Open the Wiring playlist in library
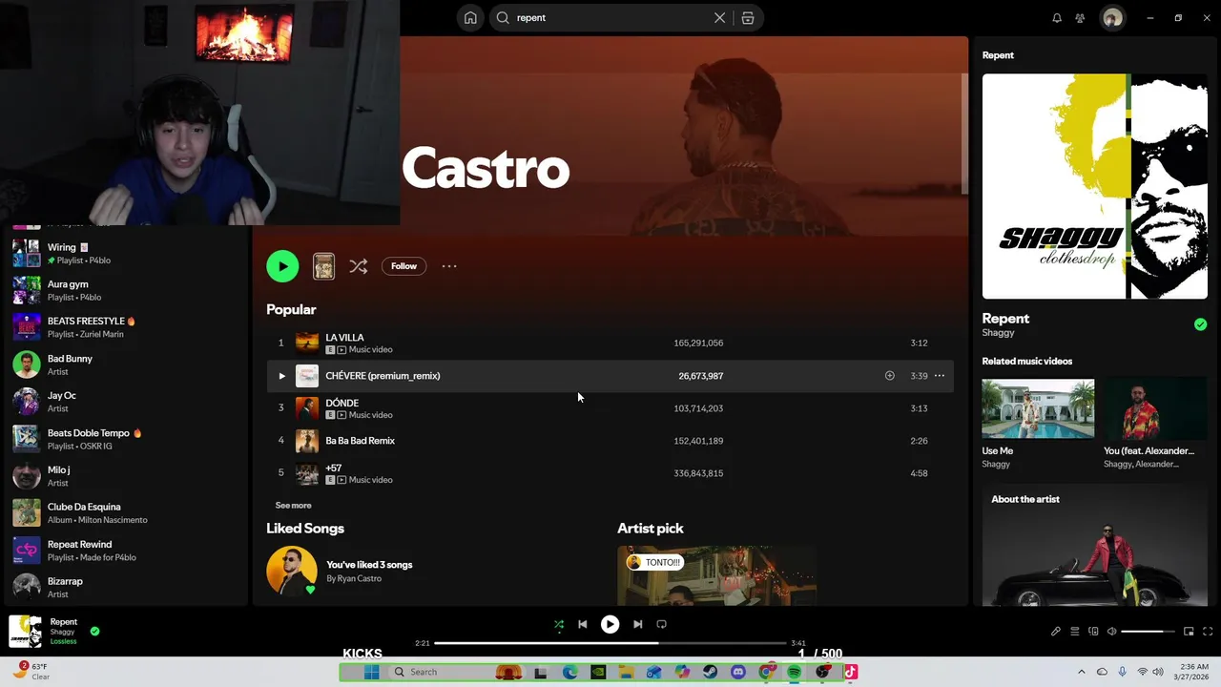 126,253
